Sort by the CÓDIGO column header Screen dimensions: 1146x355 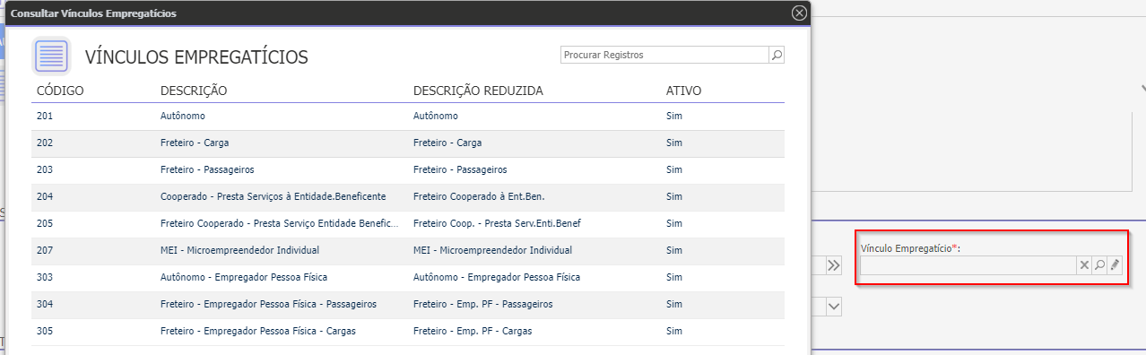point(60,91)
